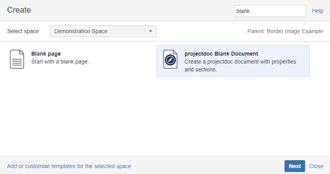
Task: Click the "Create" dialog heading
Action: [x=19, y=10]
